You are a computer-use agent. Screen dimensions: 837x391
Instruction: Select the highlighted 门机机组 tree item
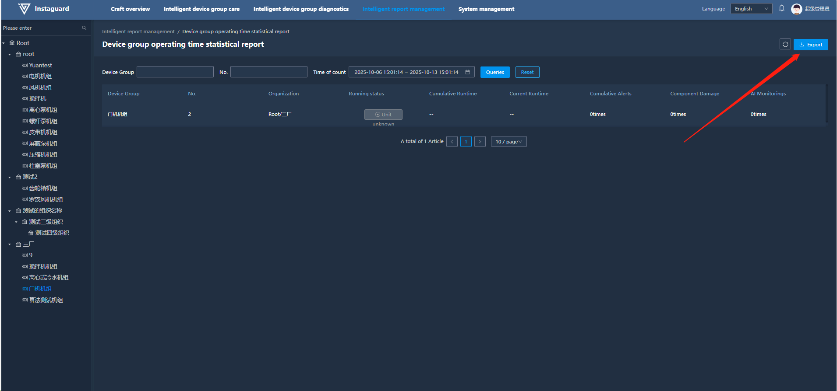click(40, 289)
